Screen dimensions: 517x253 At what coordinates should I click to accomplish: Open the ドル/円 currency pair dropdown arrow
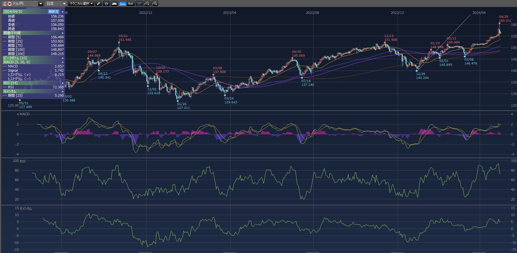pyautogui.click(x=41, y=4)
